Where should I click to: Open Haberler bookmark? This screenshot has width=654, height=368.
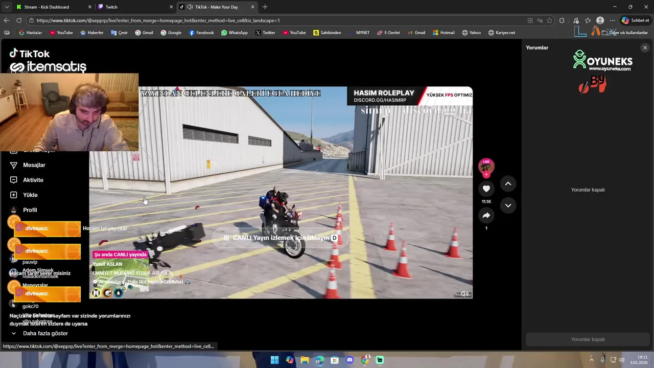[91, 33]
